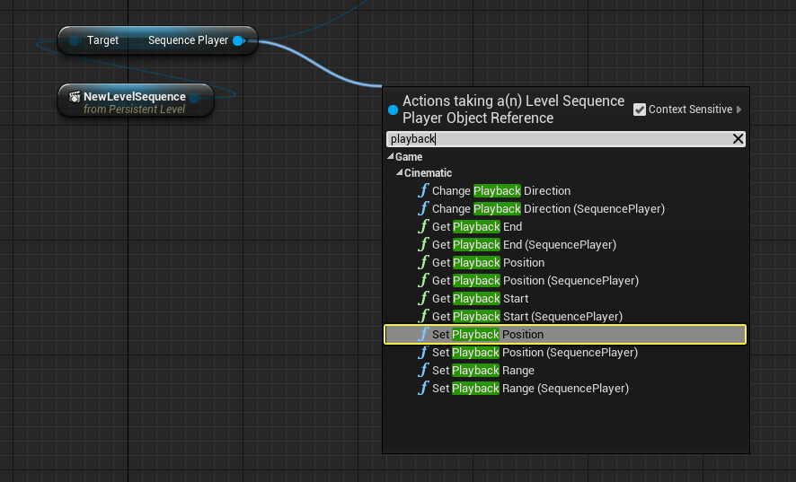Click the playback search input field
796x482 pixels.
click(557, 139)
